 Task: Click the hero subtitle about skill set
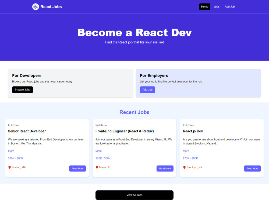click(134, 42)
